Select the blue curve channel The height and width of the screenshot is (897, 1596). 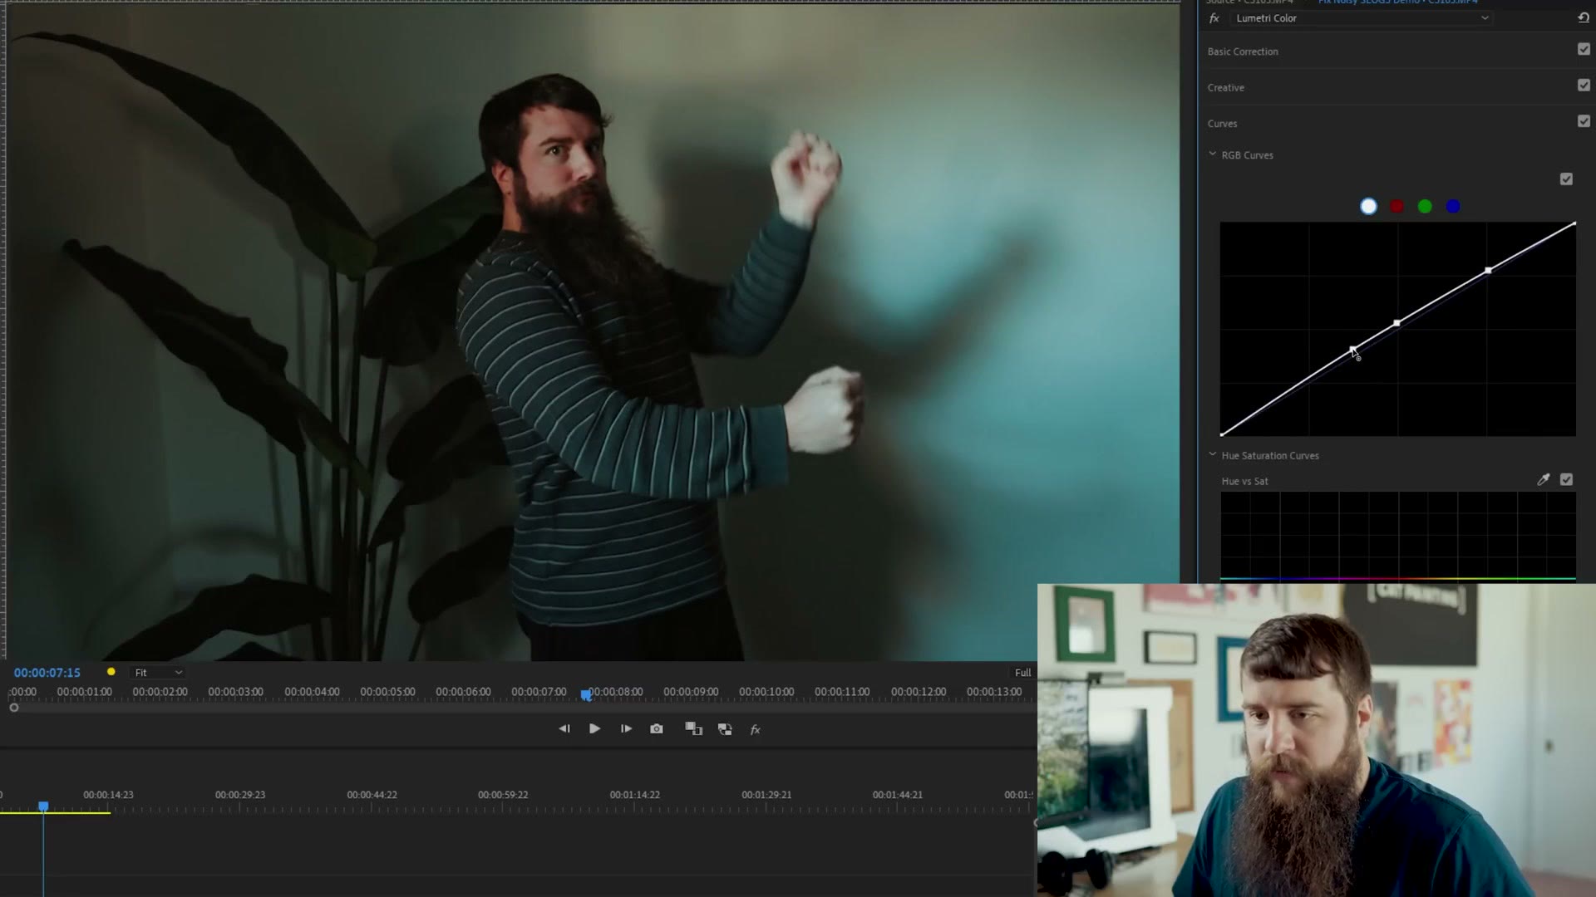(x=1453, y=207)
